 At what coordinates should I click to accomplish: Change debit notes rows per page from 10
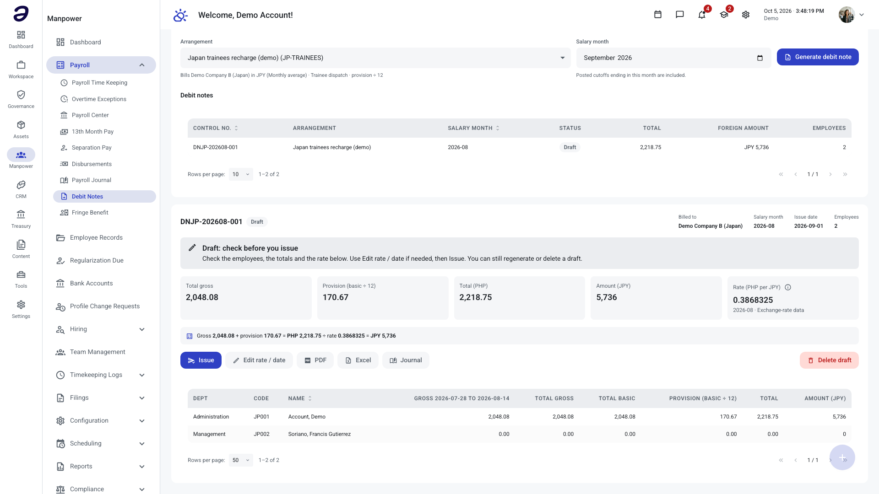tap(241, 174)
